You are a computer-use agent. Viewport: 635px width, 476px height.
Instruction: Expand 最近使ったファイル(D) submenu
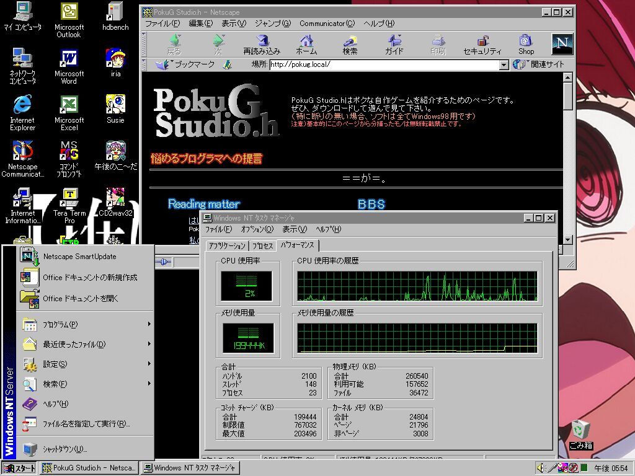[86, 344]
